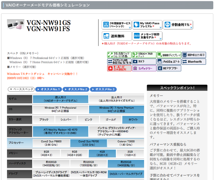Click the スペックワンポイント! panel header

click(x=177, y=88)
